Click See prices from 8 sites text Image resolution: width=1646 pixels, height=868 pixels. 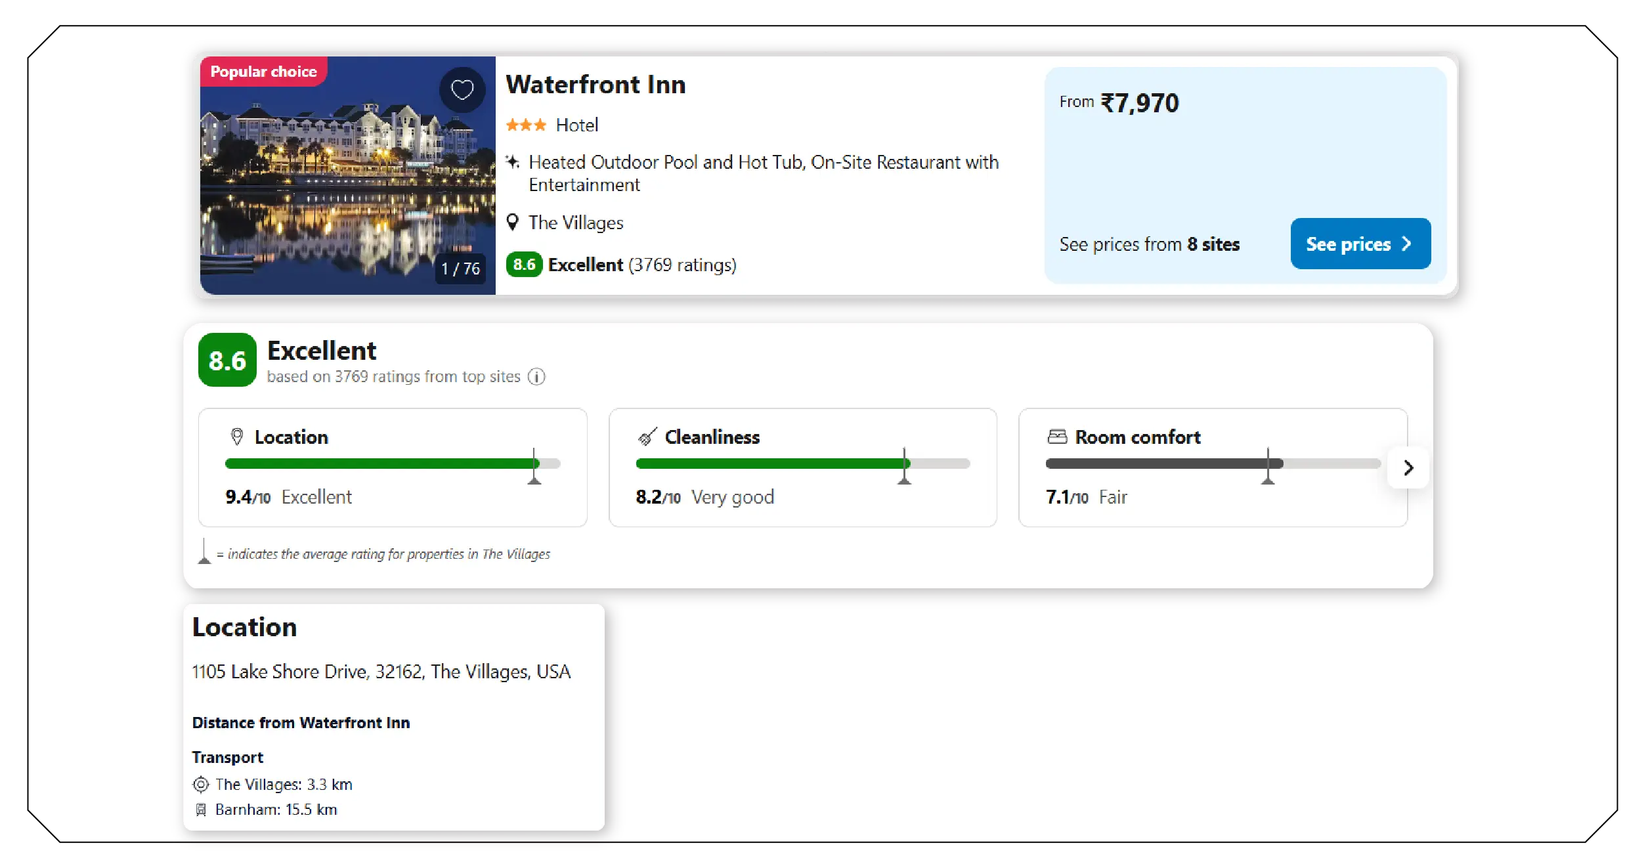[x=1150, y=244]
